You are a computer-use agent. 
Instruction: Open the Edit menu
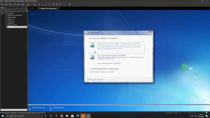coord(6,4)
